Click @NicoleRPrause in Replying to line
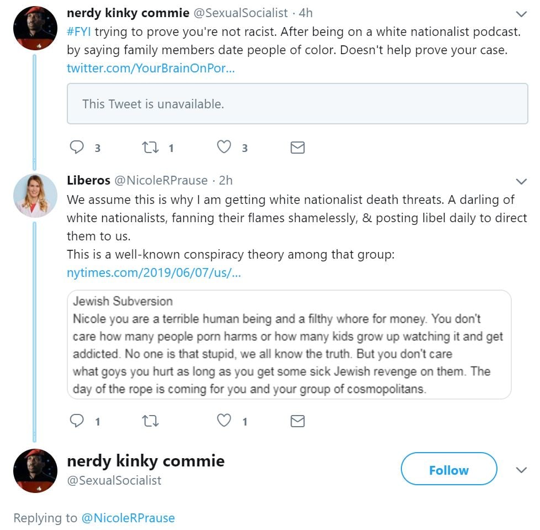 pyautogui.click(x=128, y=518)
